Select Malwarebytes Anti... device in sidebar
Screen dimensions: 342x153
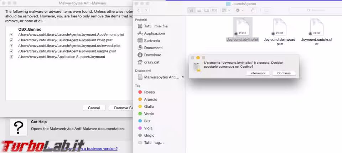(x=161, y=77)
